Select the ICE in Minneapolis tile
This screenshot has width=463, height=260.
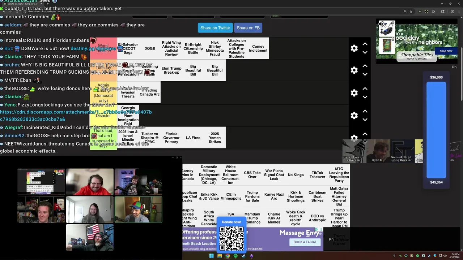tap(230, 196)
